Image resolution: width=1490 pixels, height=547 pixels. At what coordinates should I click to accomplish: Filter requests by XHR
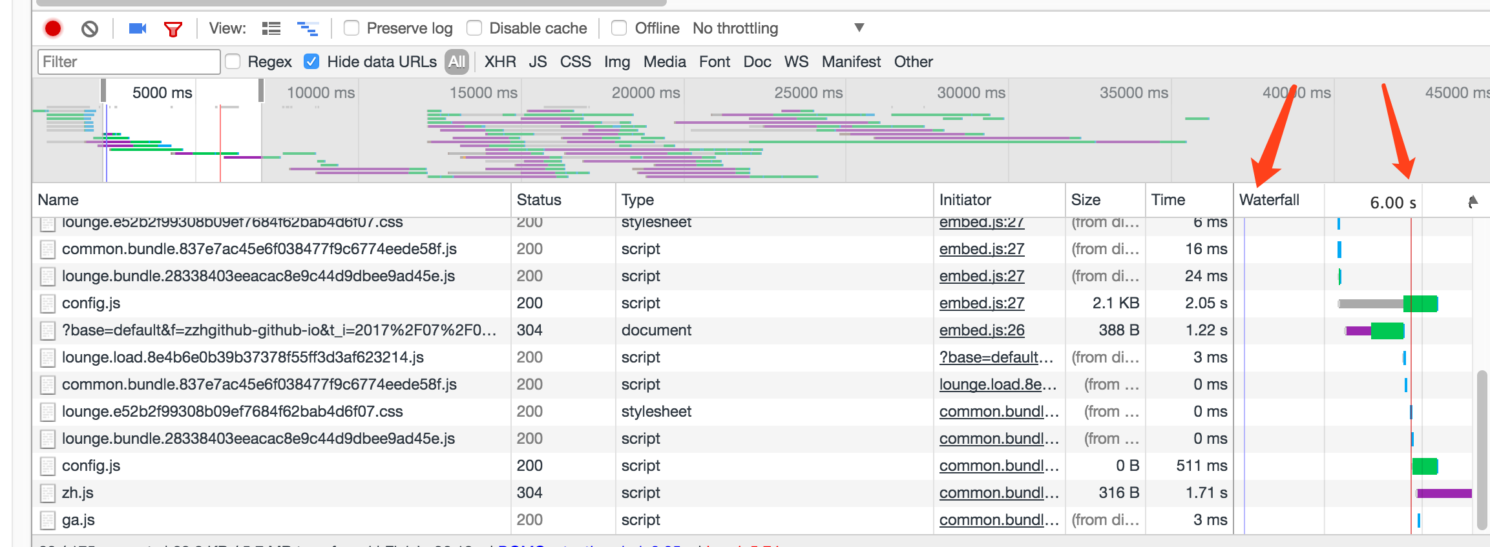[500, 62]
